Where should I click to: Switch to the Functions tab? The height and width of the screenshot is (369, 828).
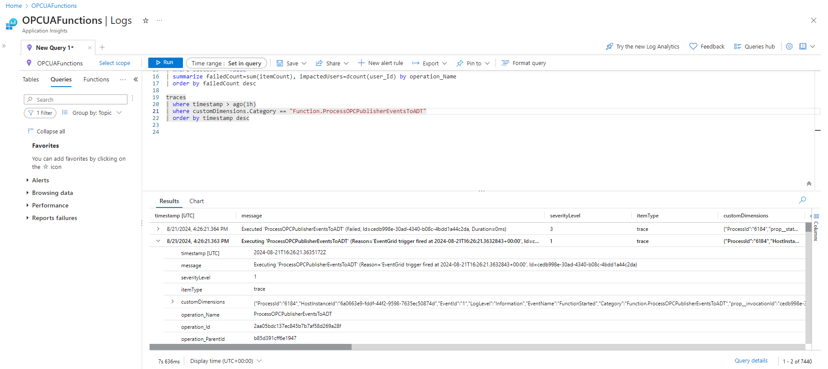click(x=96, y=80)
